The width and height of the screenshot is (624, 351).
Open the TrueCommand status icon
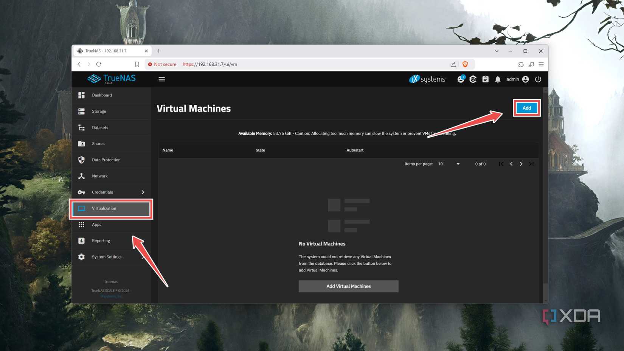[473, 79]
